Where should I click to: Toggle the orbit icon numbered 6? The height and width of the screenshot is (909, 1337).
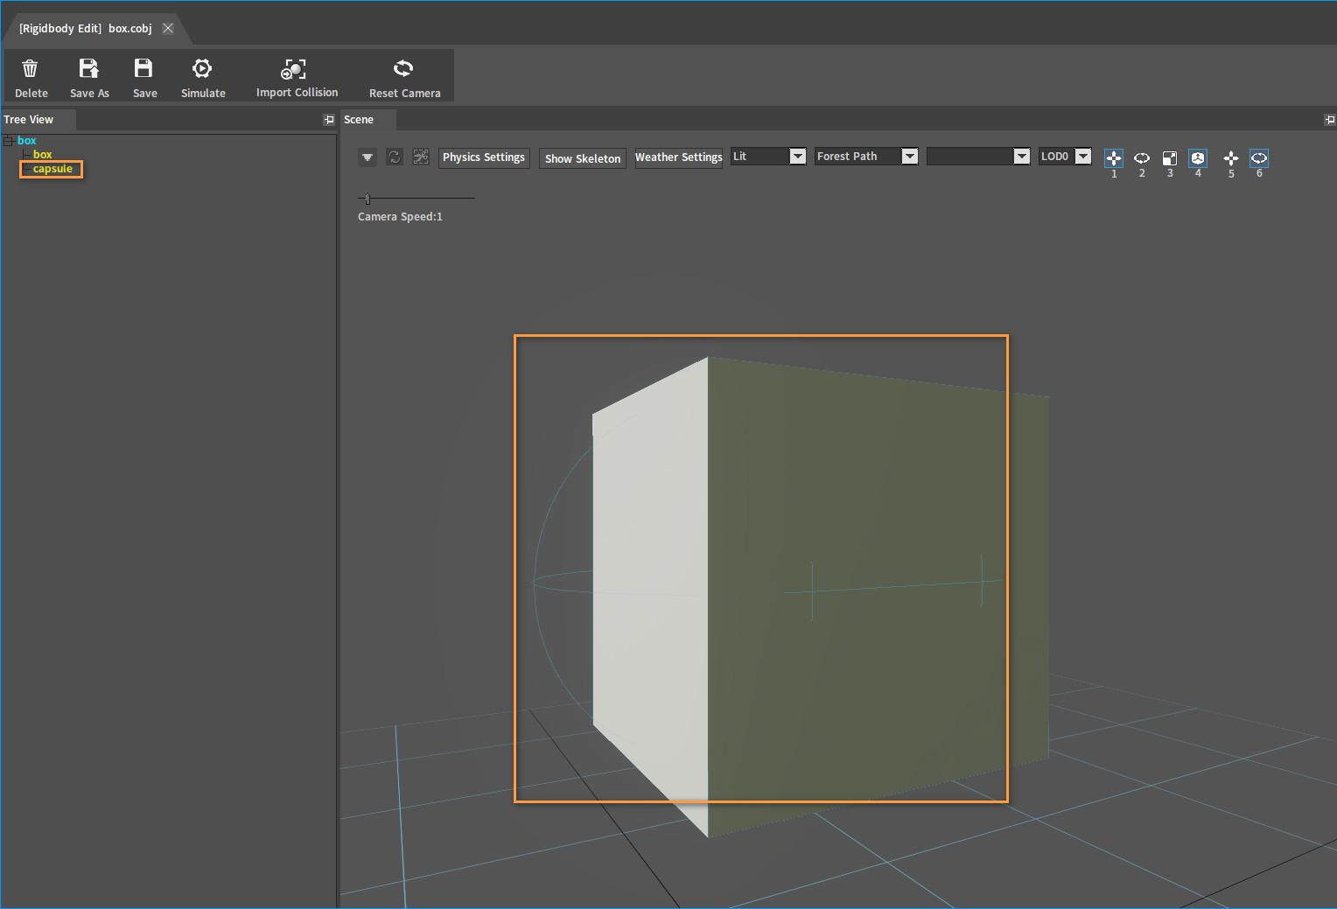click(1259, 158)
